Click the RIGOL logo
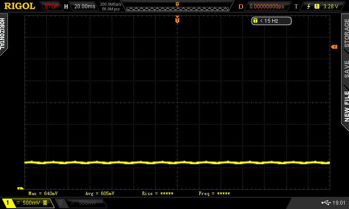Image resolution: width=349 pixels, height=209 pixels. 20,6
